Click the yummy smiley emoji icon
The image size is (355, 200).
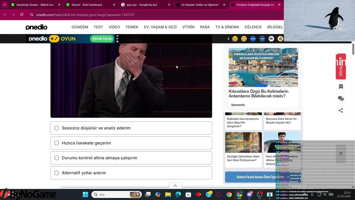coord(244,39)
